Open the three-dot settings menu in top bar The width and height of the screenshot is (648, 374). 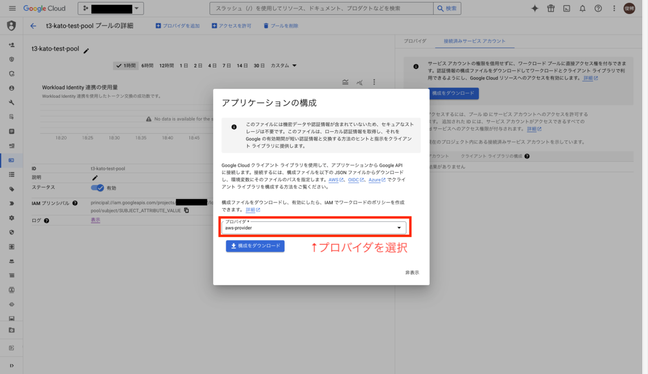[613, 8]
